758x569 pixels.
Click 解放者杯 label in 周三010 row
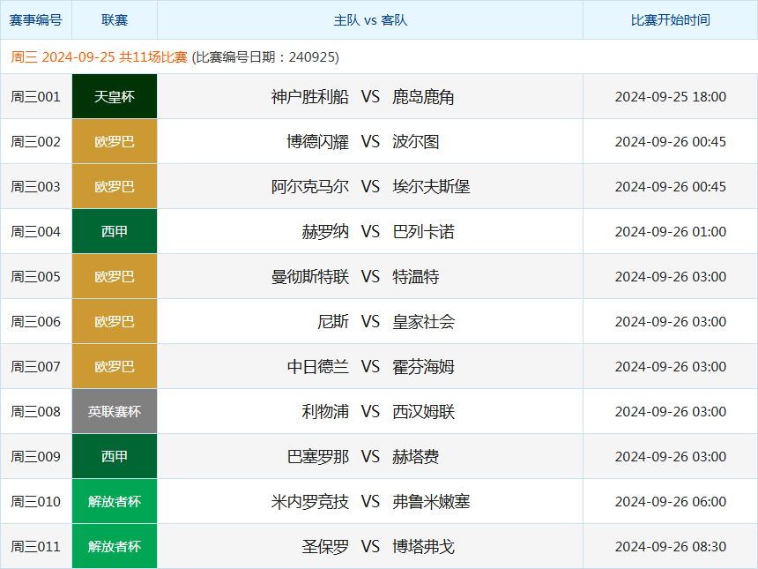115,501
